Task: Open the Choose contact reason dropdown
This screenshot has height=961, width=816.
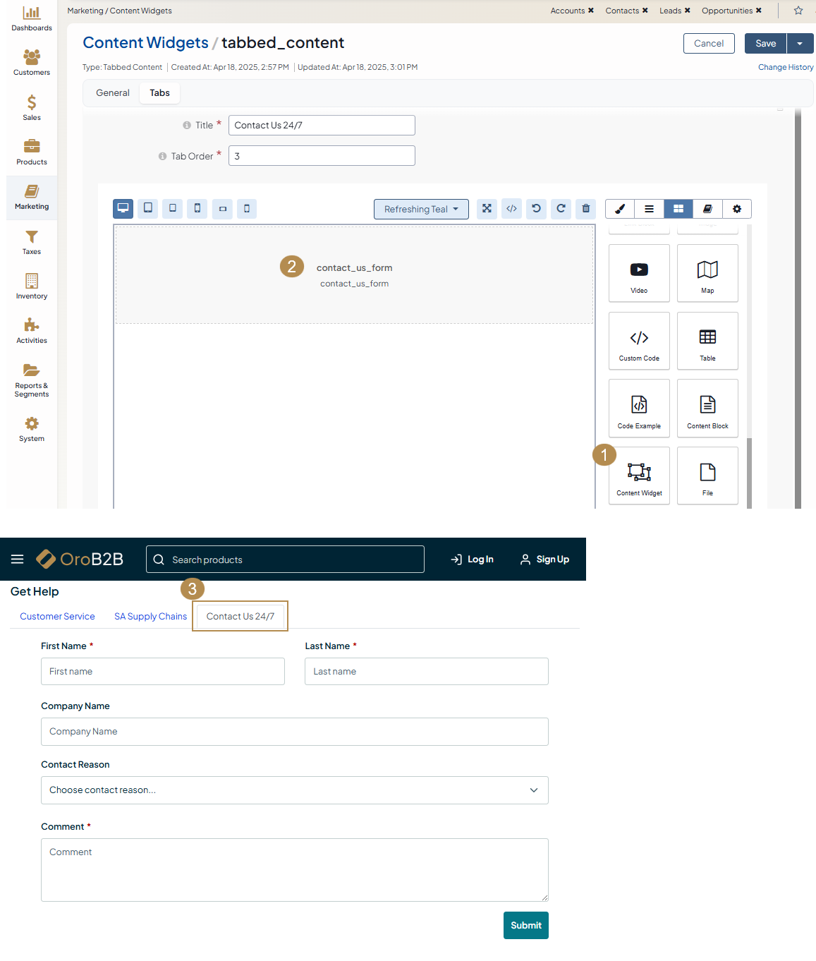Action: click(x=294, y=790)
